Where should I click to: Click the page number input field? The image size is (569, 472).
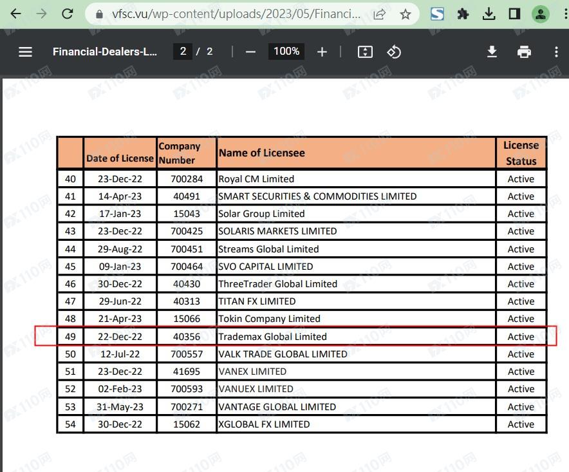pyautogui.click(x=183, y=52)
